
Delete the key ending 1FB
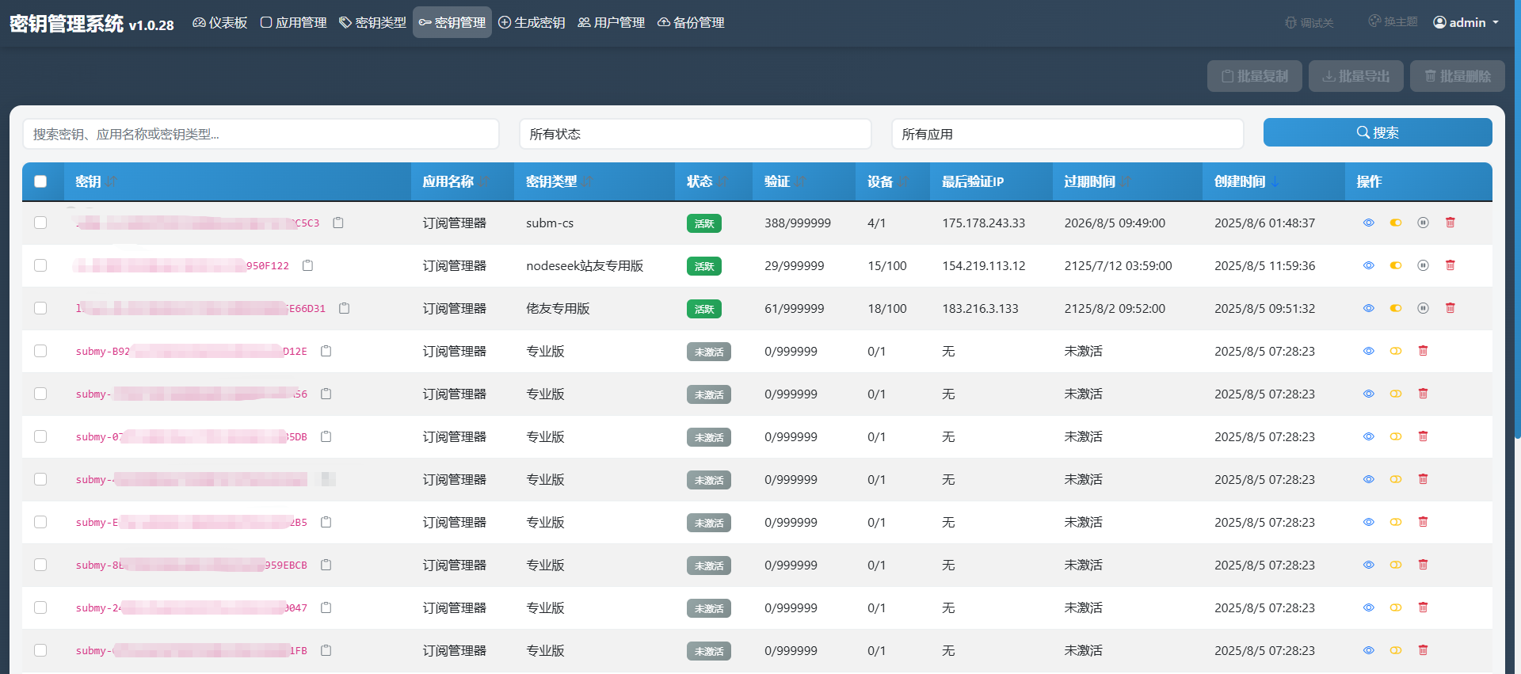point(1423,650)
